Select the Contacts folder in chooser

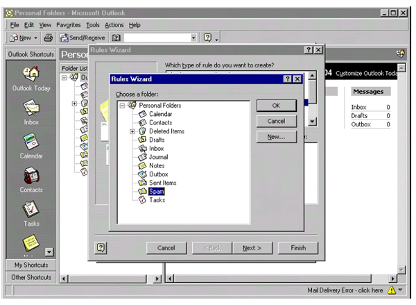coord(161,122)
